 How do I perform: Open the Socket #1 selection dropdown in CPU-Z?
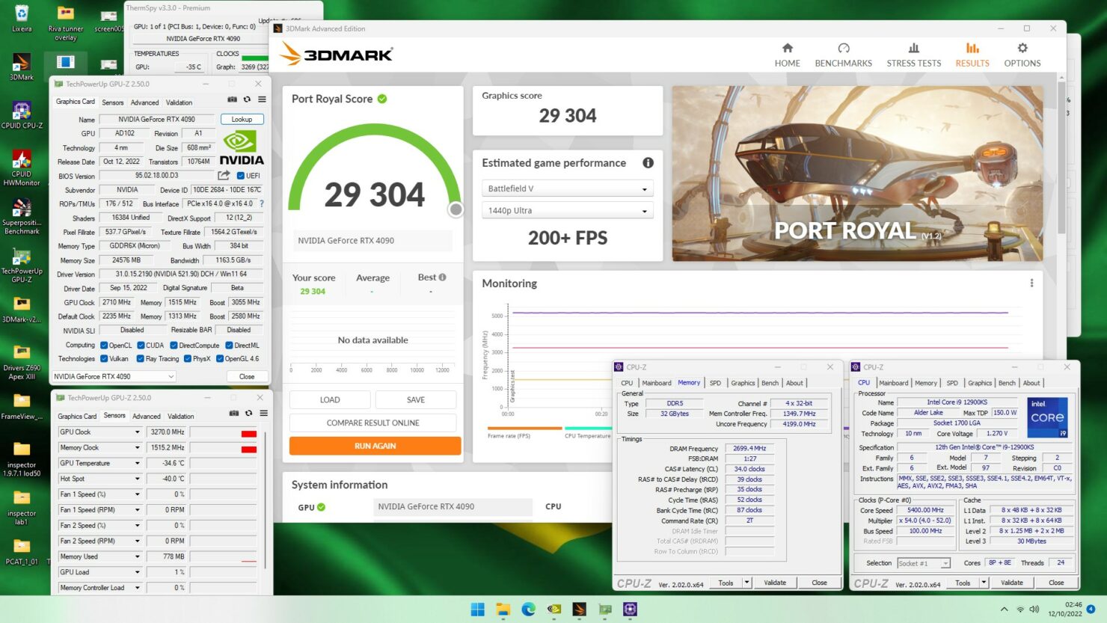tap(924, 563)
